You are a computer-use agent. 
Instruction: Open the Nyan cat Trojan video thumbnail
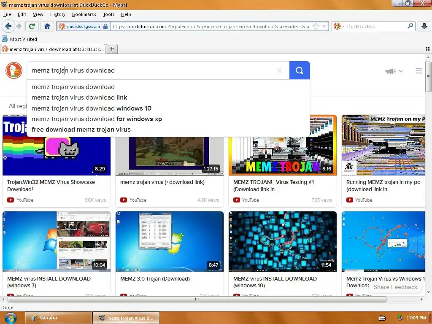pyautogui.click(x=57, y=156)
